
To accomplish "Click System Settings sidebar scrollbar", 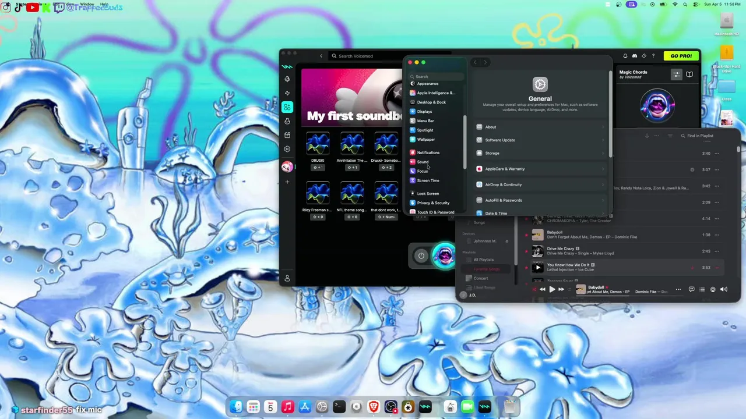I will 465,143.
